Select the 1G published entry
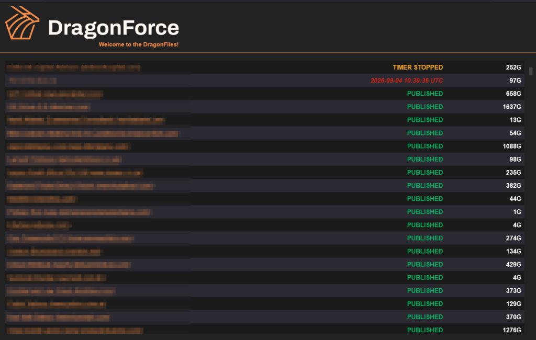536x340 pixels. 264,212
